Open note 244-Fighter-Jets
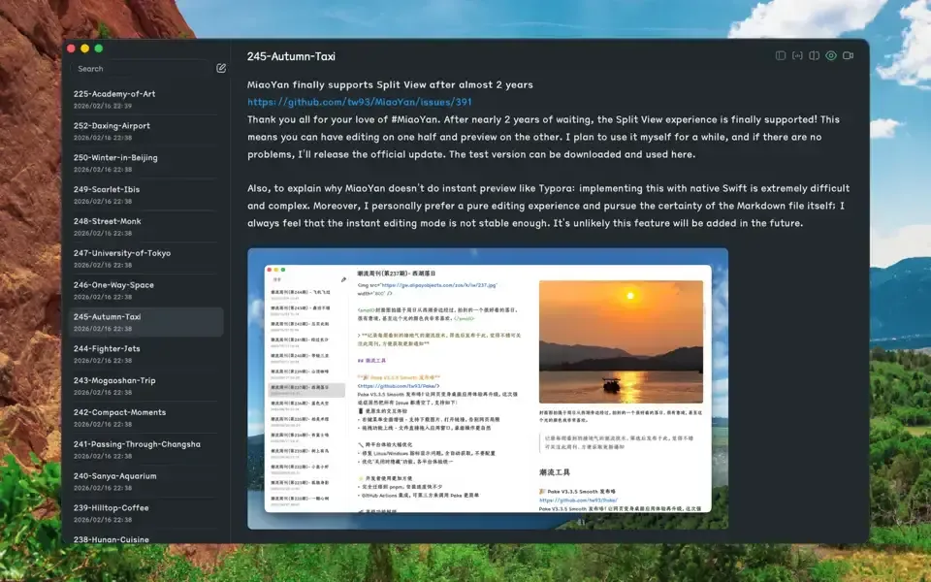 [146, 354]
